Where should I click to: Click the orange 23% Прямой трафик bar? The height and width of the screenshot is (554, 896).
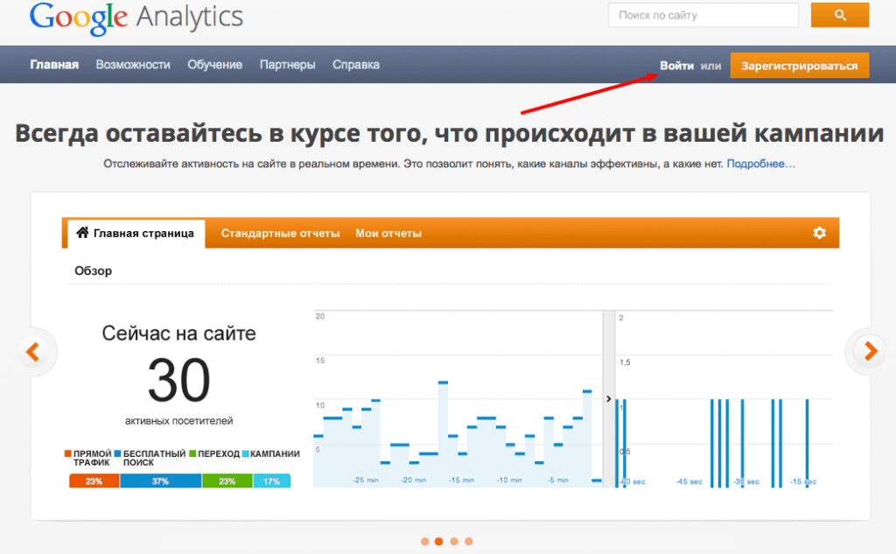[x=93, y=480]
